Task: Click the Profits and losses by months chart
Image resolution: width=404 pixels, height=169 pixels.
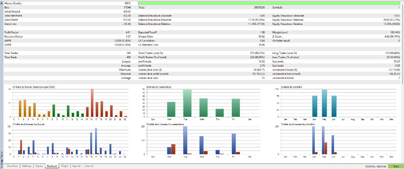Action: (x=336, y=141)
